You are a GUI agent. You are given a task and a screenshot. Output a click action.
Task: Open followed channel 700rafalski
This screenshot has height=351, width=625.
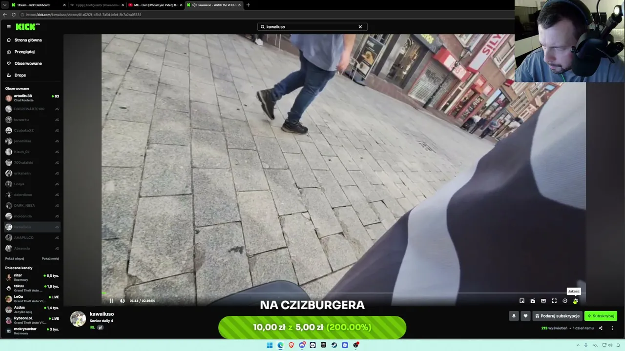[x=32, y=162]
